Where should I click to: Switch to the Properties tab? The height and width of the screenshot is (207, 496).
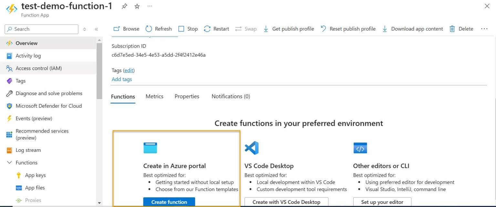tap(187, 96)
